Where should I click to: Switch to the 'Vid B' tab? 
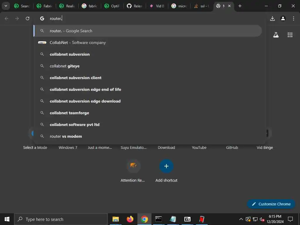pos(157,6)
